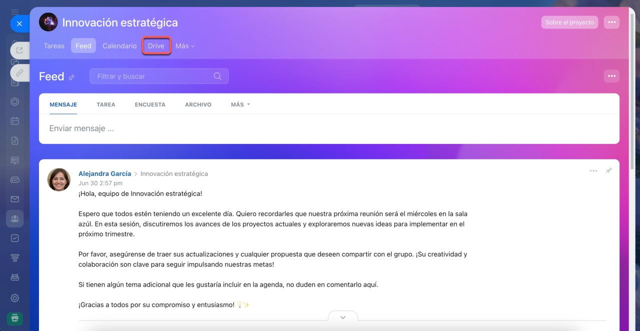Open the Drive tab
This screenshot has height=331, width=640.
(x=156, y=45)
